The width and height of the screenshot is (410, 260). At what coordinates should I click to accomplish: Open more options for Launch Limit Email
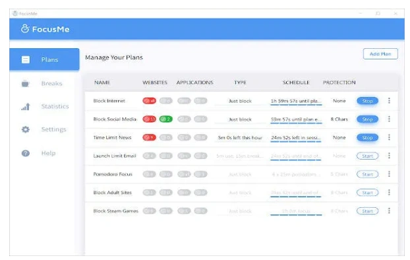pos(389,156)
